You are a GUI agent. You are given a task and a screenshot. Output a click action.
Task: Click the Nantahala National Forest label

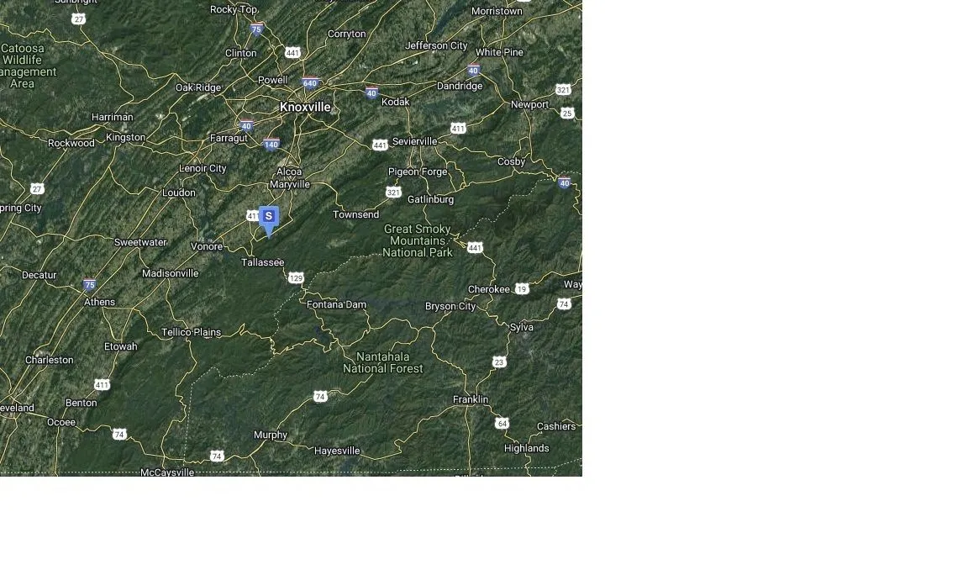(383, 362)
